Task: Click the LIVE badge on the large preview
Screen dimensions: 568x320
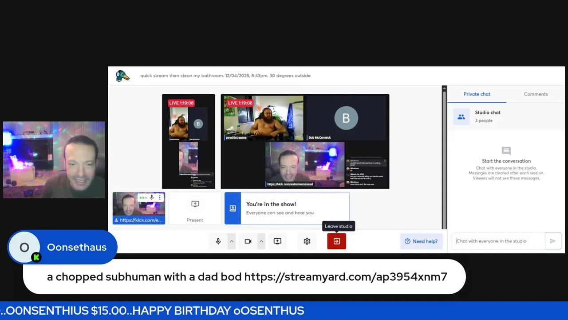Action: pos(240,103)
